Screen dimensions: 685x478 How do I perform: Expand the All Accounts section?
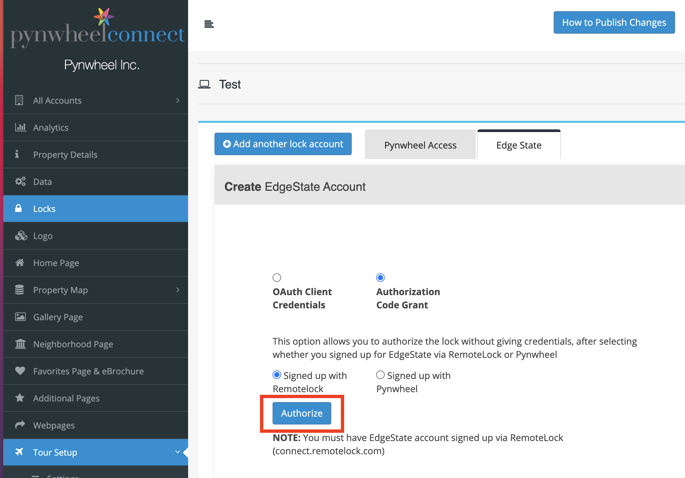178,100
